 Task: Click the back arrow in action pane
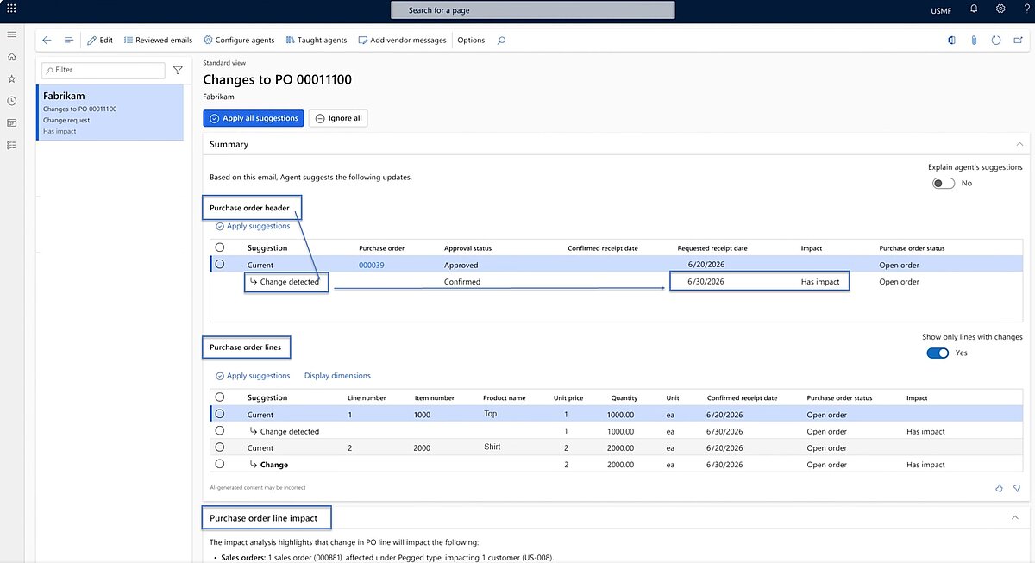[47, 40]
